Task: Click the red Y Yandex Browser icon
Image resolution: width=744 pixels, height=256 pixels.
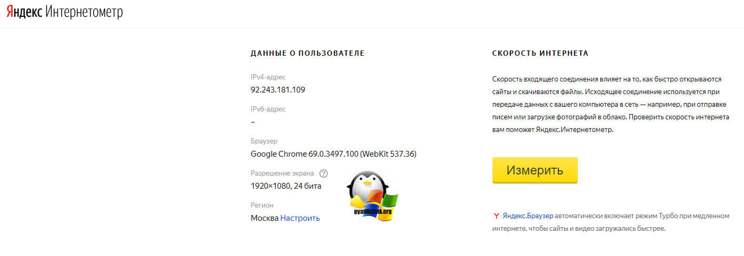Action: click(x=496, y=216)
